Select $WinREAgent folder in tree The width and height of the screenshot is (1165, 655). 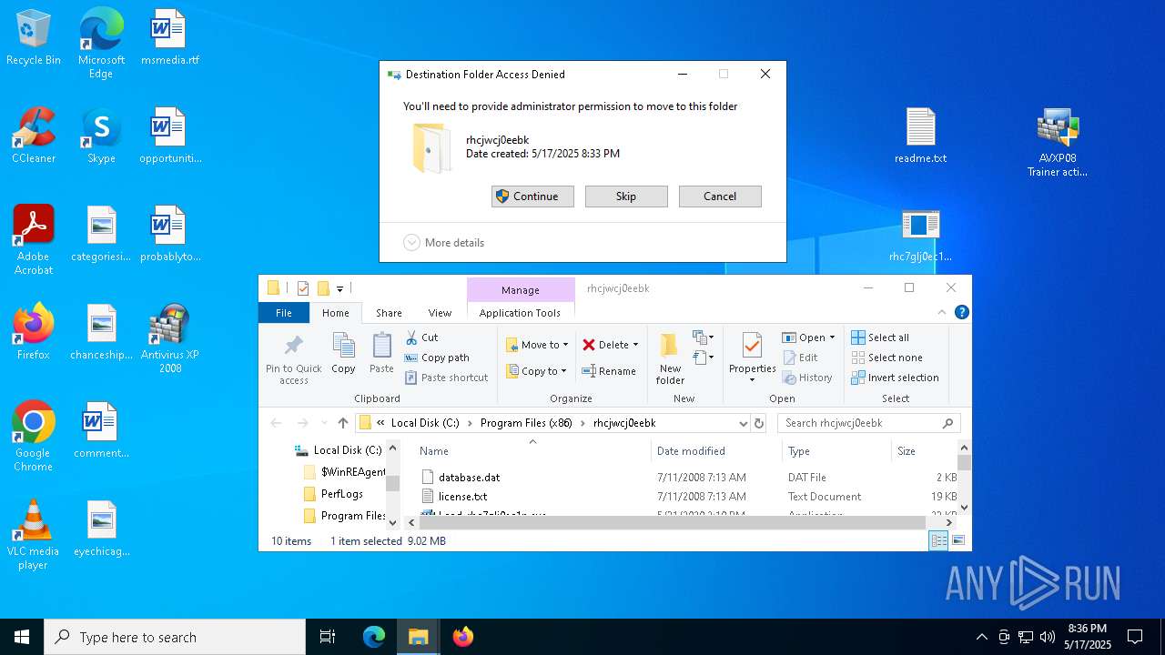[x=345, y=472]
